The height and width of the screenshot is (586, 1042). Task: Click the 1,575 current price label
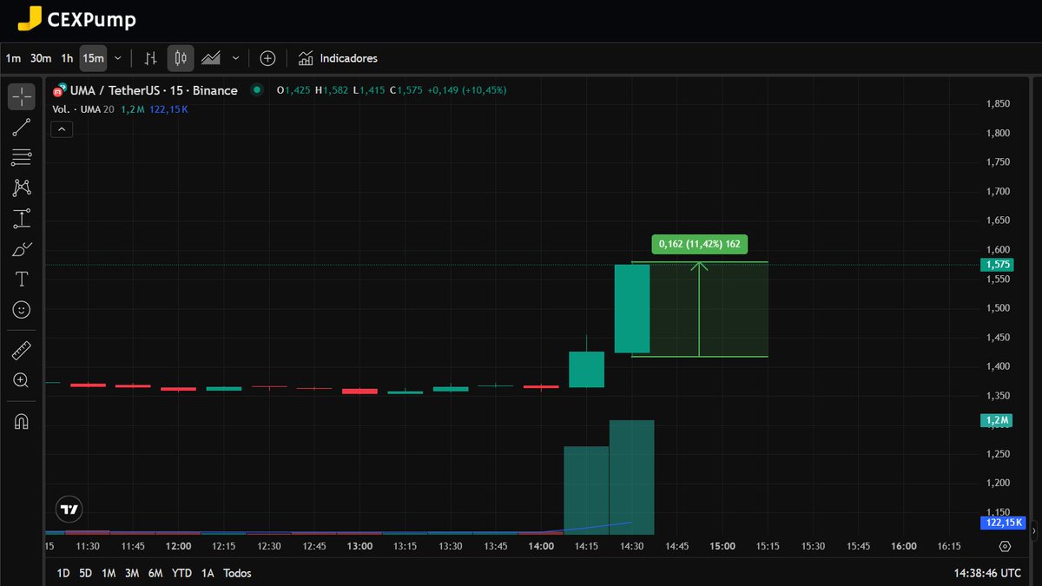tap(995, 265)
